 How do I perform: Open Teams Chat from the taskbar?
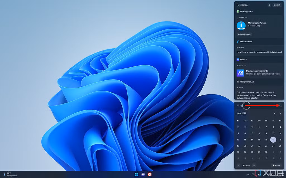143,174
